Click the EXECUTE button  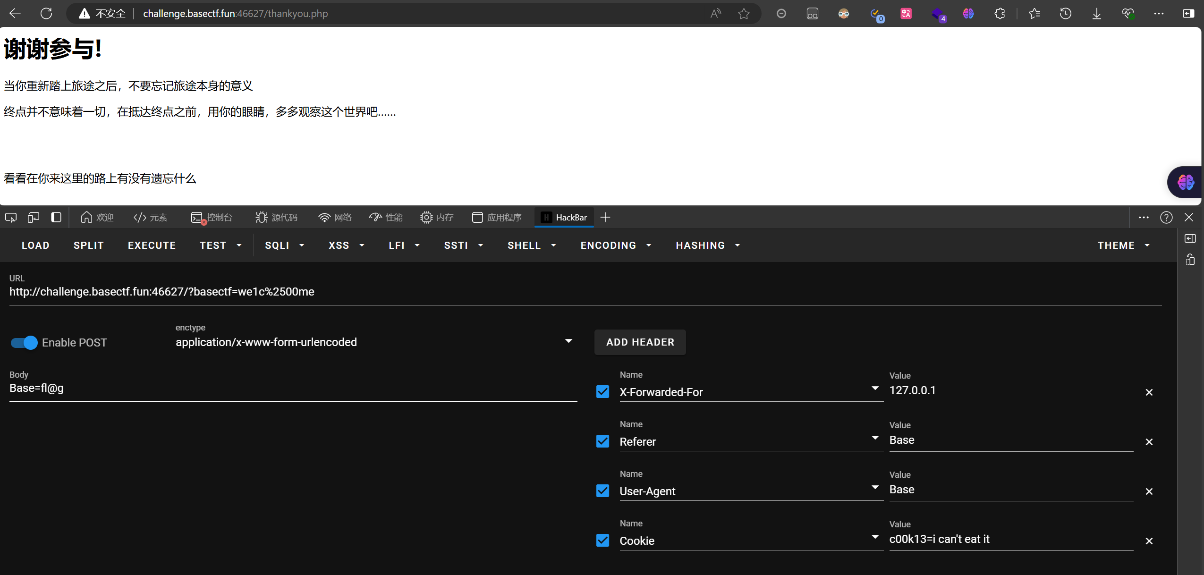pyautogui.click(x=152, y=245)
